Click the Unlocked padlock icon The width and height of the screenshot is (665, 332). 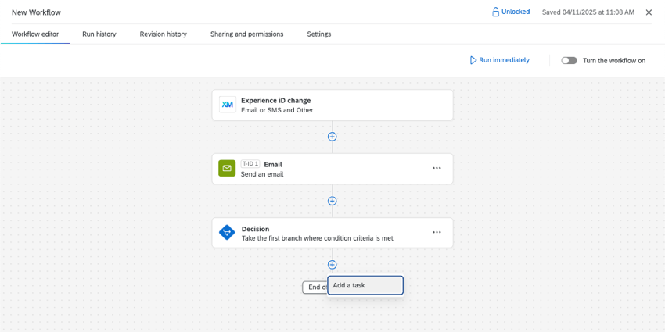click(495, 12)
